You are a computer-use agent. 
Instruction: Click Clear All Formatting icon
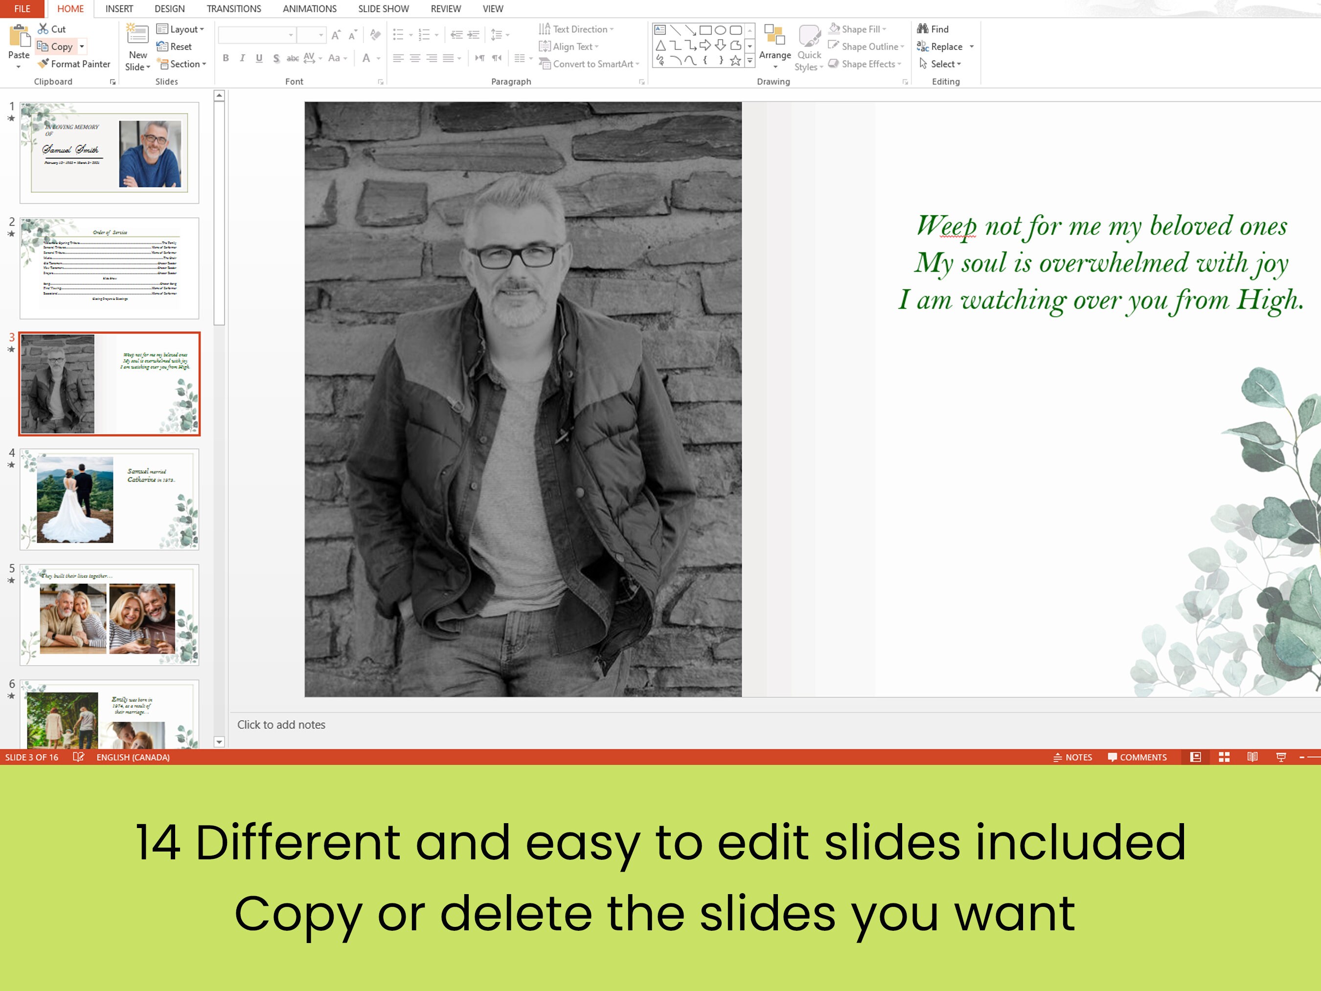point(375,35)
